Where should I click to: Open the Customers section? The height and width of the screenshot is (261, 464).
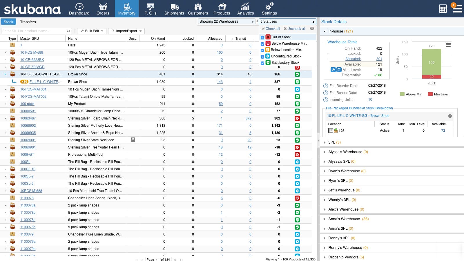pos(198,9)
